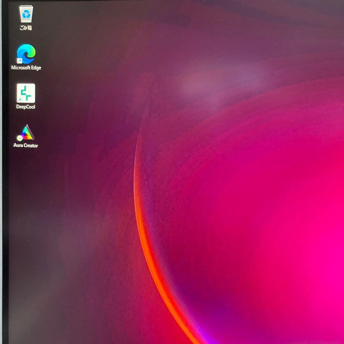Click the blue recycle arrows on the bin
This screenshot has width=344, height=344.
pyautogui.click(x=26, y=14)
